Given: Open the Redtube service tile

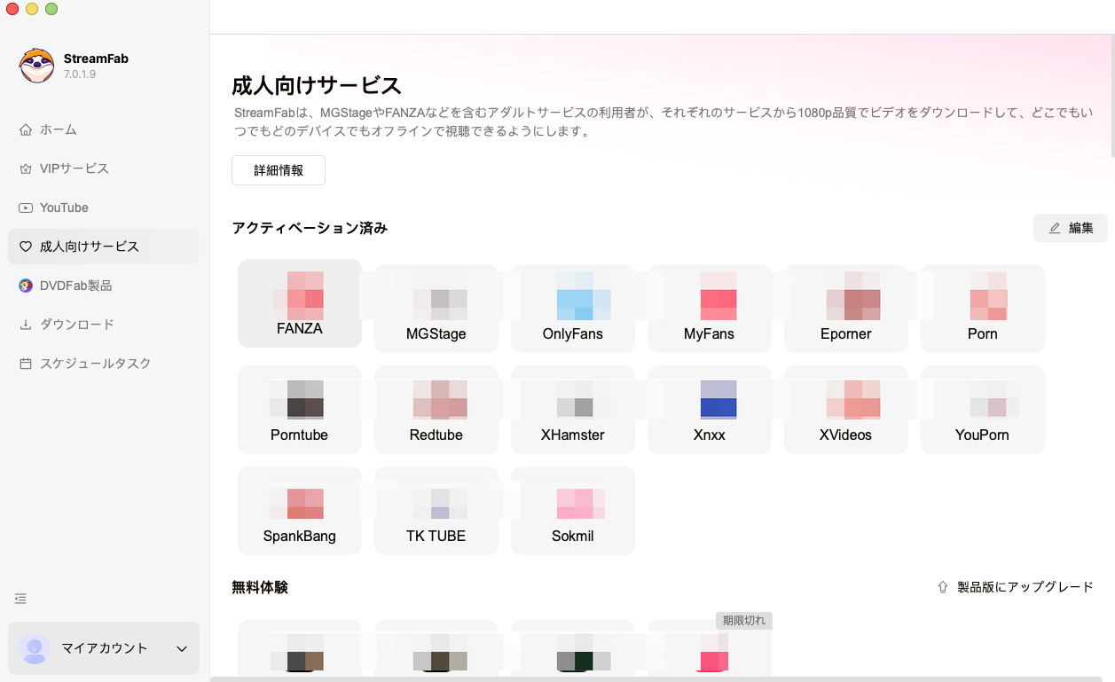Looking at the screenshot, I should coord(436,410).
